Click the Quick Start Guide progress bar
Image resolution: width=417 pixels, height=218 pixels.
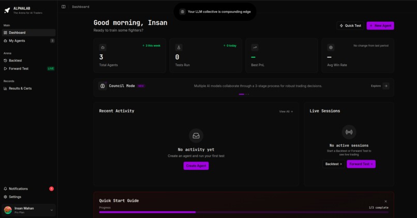tap(244, 212)
